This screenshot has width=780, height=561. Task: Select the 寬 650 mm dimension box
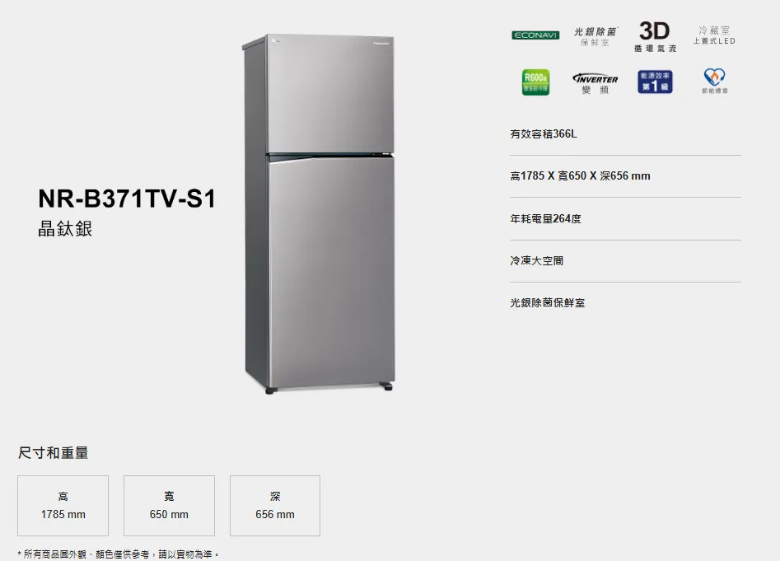pos(169,506)
